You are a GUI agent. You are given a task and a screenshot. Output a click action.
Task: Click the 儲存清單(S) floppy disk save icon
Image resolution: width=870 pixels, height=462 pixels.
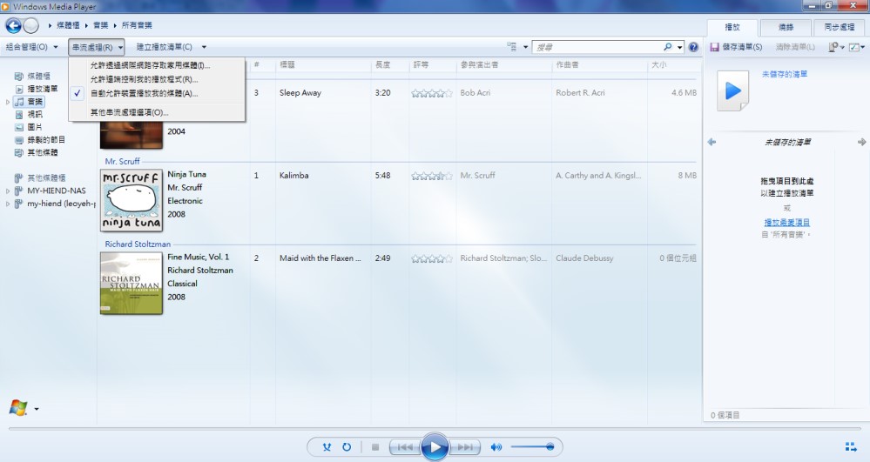point(715,47)
